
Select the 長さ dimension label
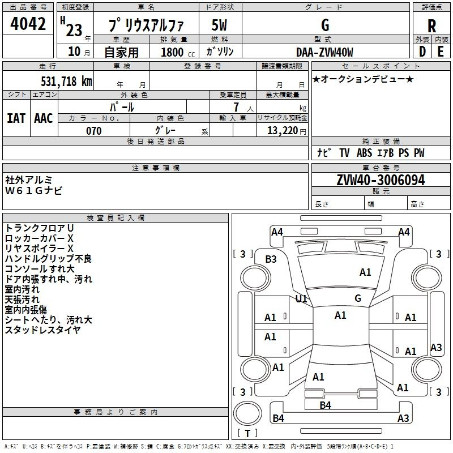(x=322, y=204)
